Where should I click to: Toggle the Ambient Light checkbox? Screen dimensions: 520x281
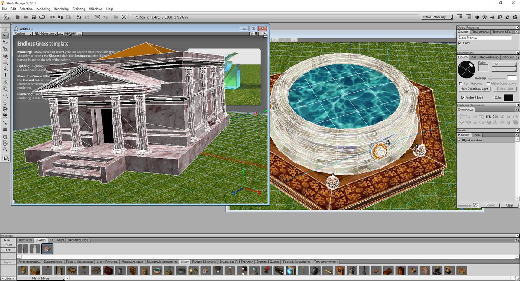pos(463,97)
